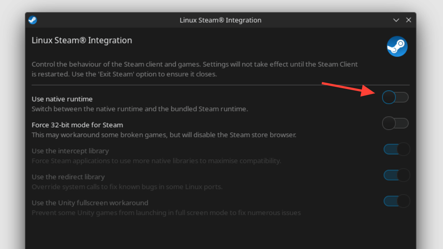Click the Use the intercept library label
This screenshot has height=249, width=443.
(70, 151)
